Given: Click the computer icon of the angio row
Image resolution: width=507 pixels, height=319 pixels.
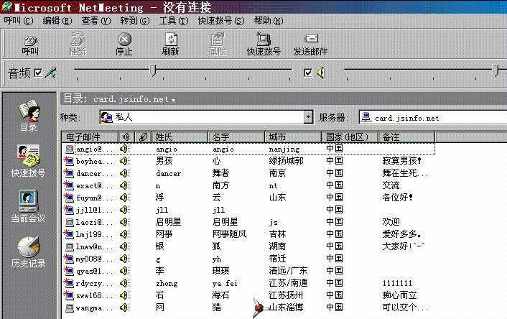Looking at the screenshot, I should [x=69, y=149].
